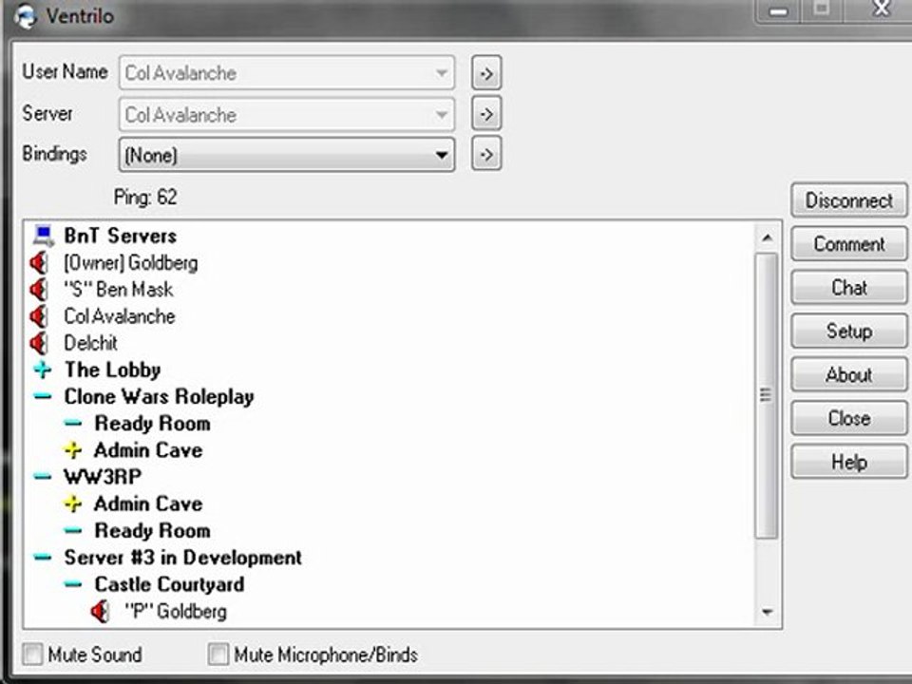Select Castle Courtyard channel name
This screenshot has width=912, height=684.
[169, 584]
